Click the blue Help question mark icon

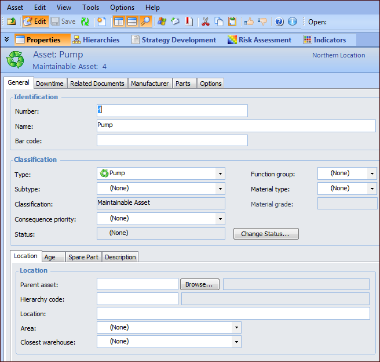click(x=279, y=21)
